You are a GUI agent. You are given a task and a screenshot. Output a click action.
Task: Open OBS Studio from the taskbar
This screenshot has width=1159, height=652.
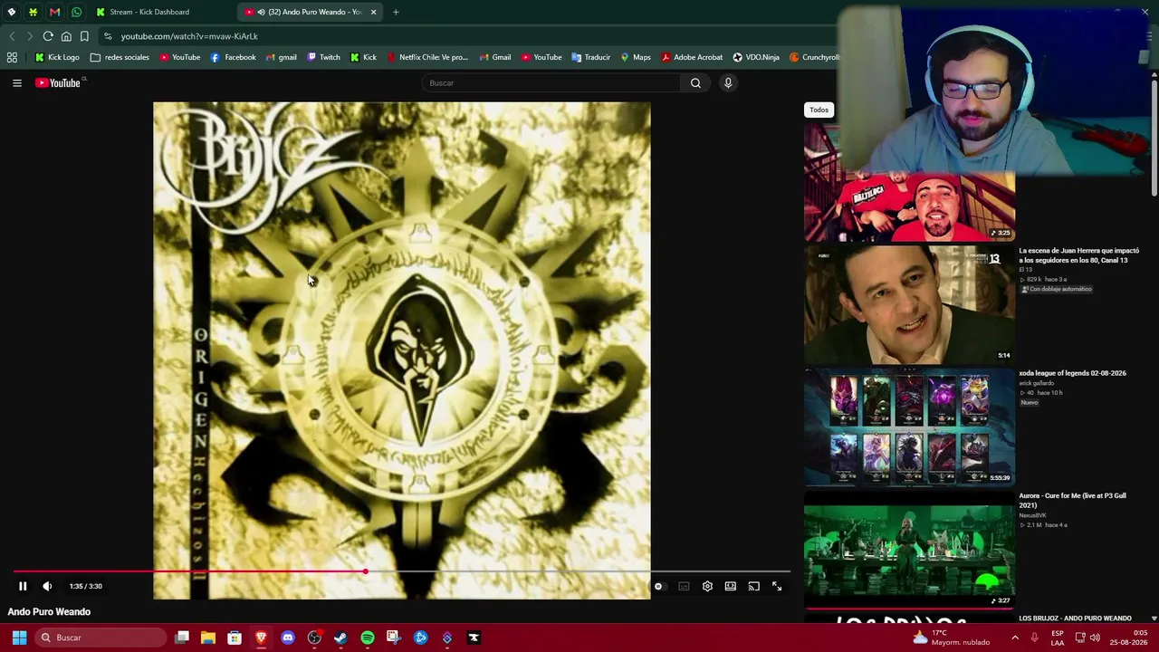coord(314,638)
